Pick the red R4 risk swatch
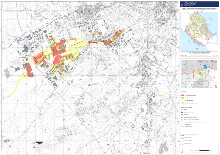Screen dimensions: 220x155 (182, 95)
